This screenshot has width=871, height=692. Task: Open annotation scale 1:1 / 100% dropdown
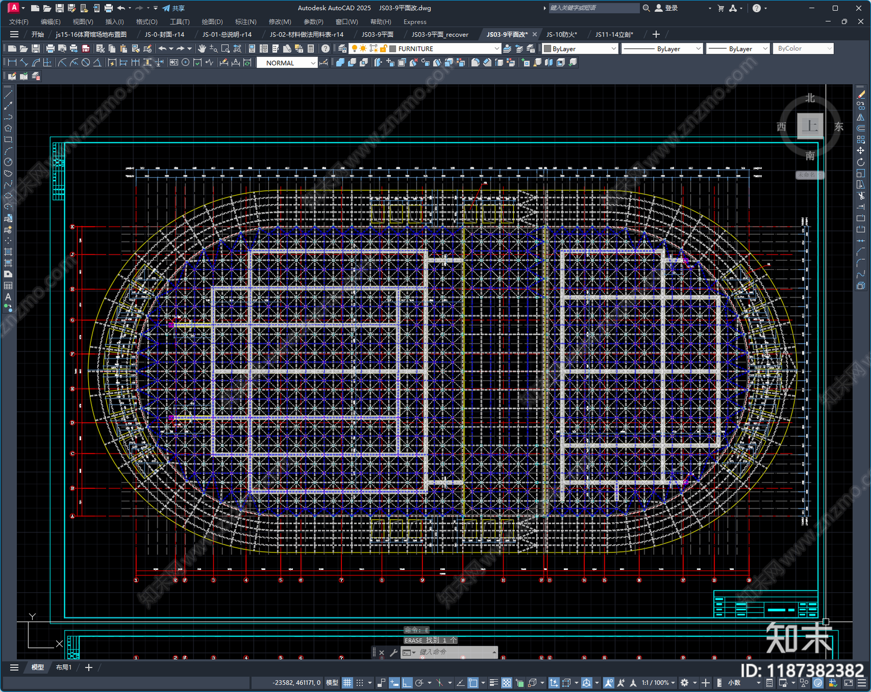pos(658,682)
